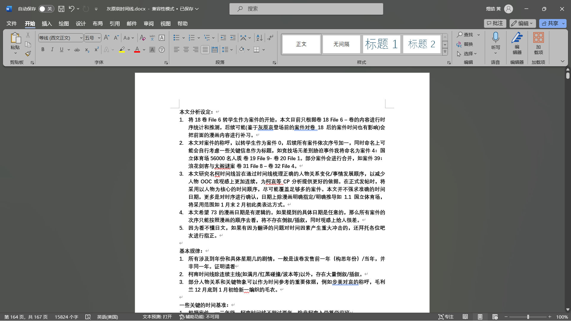
Task: Toggle the AutoSave switch
Action: pyautogui.click(x=46, y=9)
